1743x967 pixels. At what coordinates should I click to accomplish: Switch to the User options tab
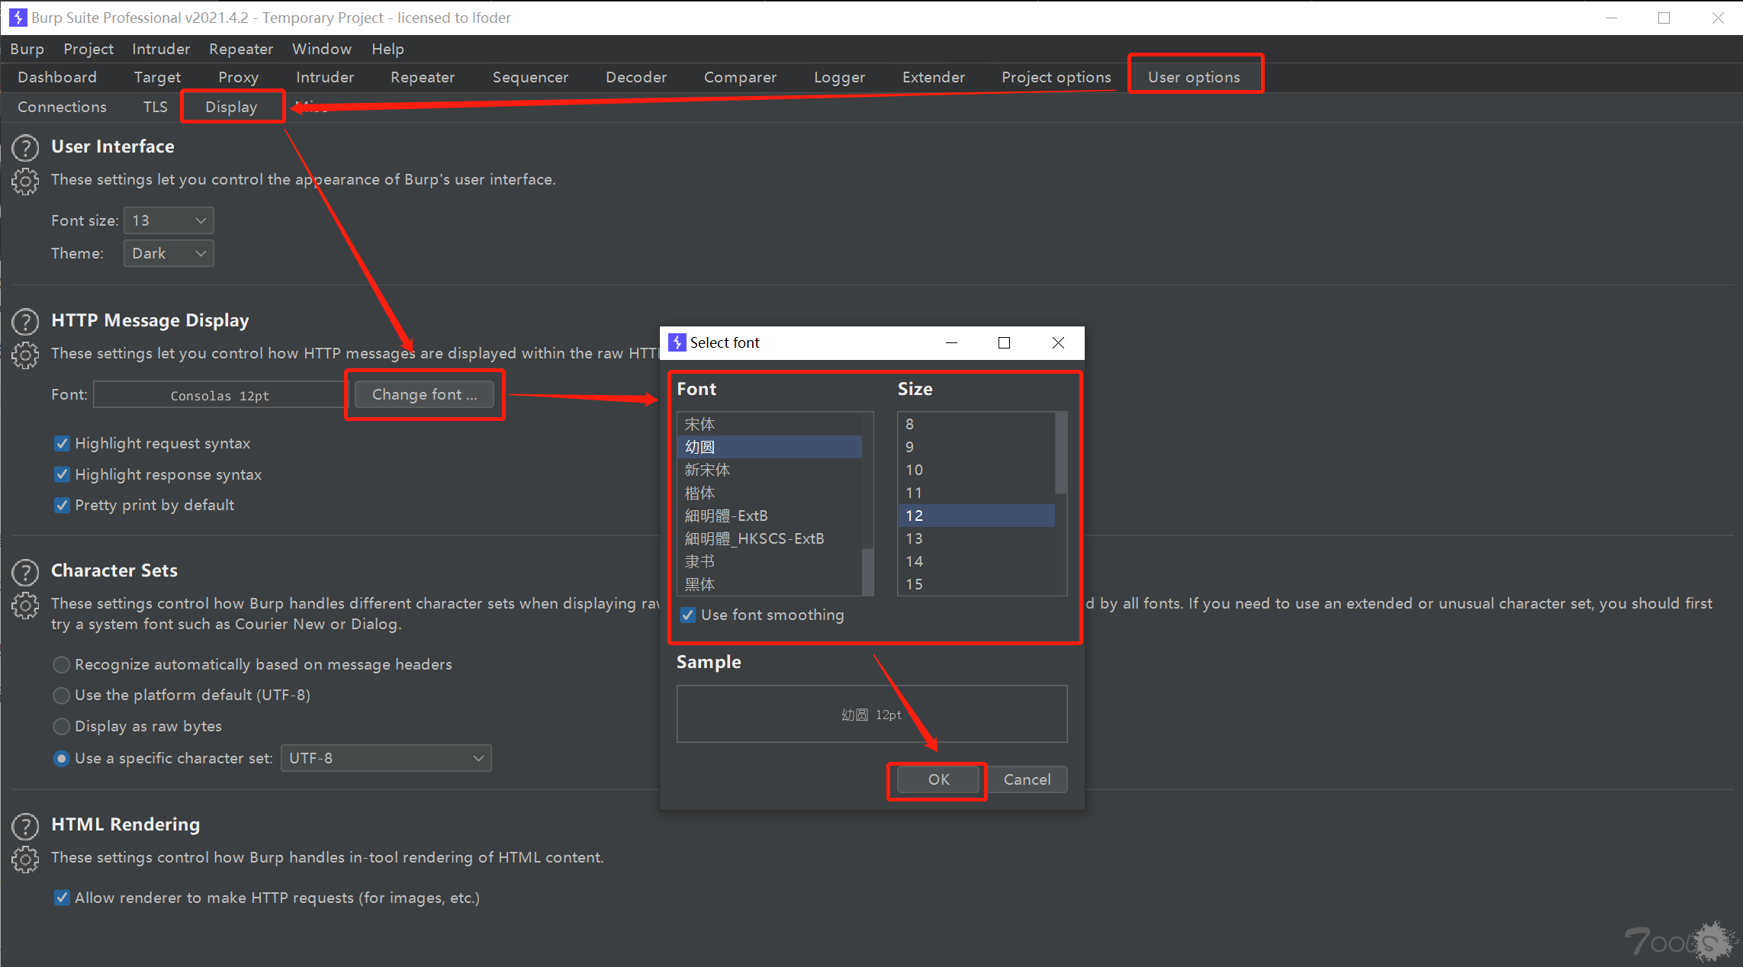point(1194,77)
